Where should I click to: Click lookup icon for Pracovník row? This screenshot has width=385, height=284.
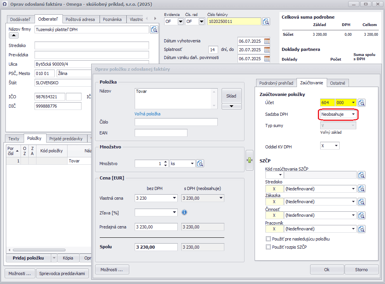tap(362, 228)
